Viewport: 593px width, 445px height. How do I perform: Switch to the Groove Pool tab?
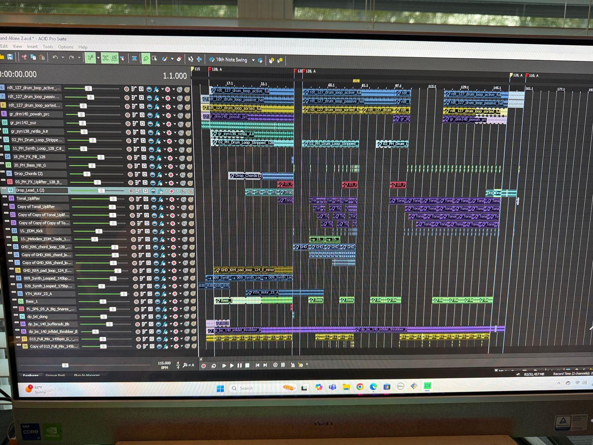point(55,375)
